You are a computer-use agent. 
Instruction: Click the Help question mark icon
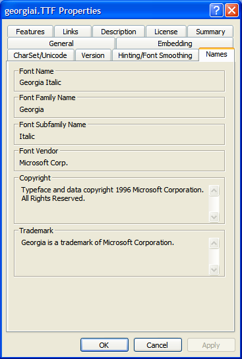[216, 11]
